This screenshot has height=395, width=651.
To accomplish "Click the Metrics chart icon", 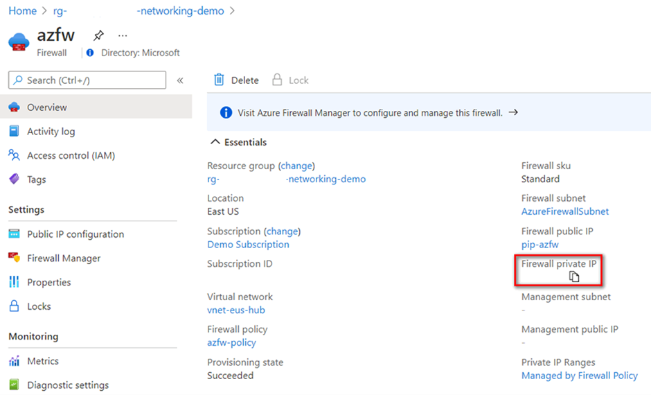I will coord(14,361).
